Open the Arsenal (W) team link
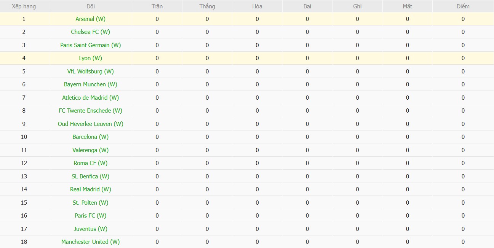Image resolution: width=494 pixels, height=248 pixels. coord(90,19)
